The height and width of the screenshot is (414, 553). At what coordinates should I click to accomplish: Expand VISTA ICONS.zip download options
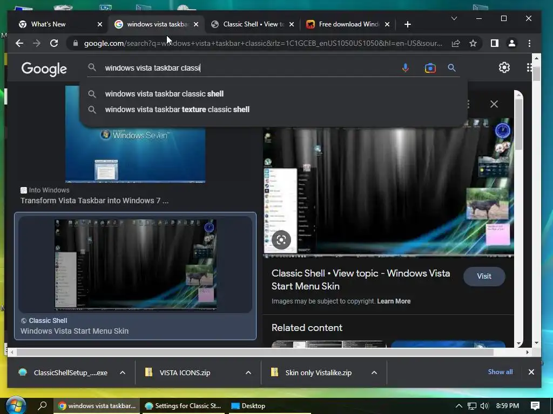pyautogui.click(x=248, y=372)
